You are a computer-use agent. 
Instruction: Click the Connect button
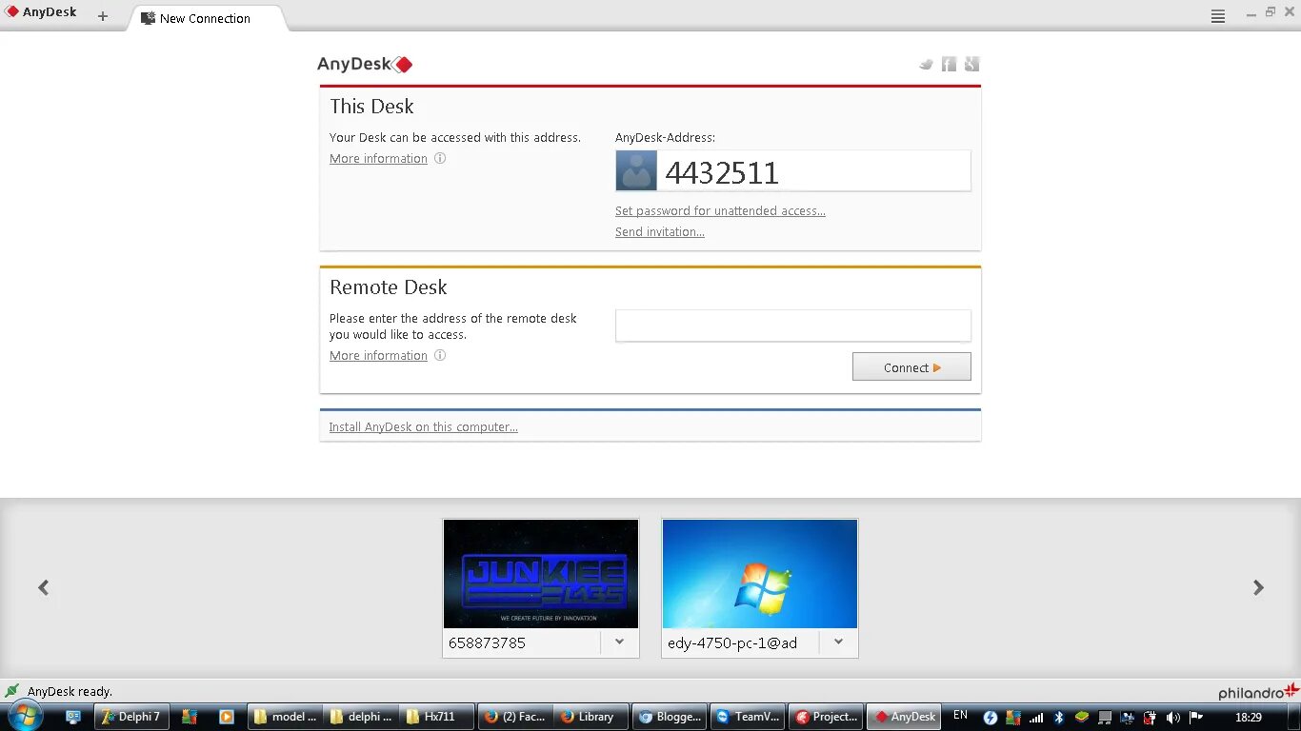tap(911, 366)
